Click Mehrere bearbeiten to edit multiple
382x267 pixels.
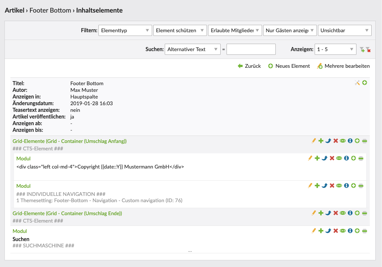[x=343, y=66]
